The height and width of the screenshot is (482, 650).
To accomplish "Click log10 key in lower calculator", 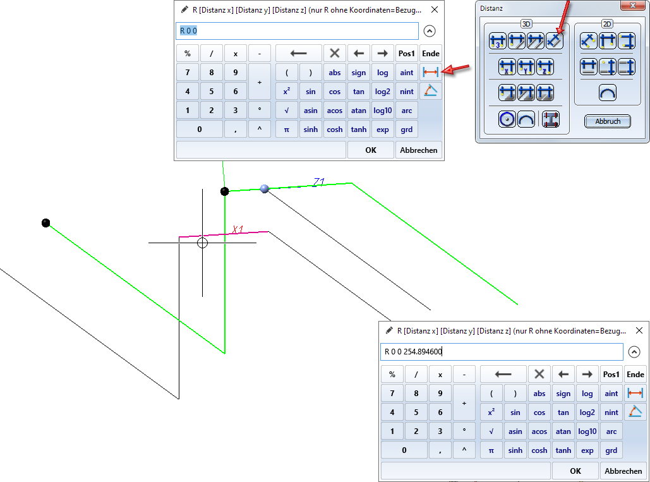I will click(x=587, y=431).
